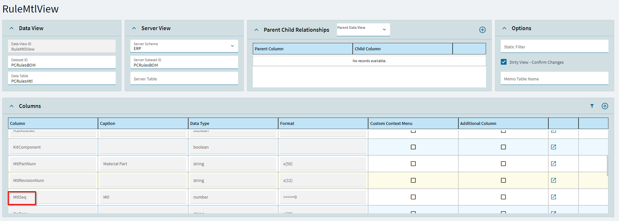Screen dimensions: 619x221
Task: Click the x(12) format cell
Action: (x=323, y=180)
